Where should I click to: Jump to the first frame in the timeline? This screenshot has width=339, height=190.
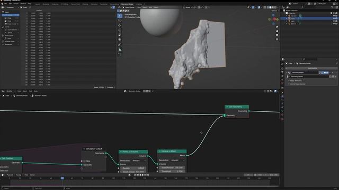[136, 175]
